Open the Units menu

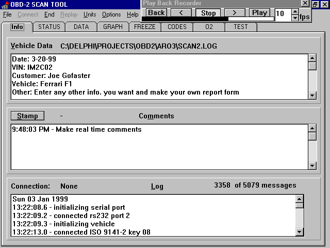pos(90,14)
